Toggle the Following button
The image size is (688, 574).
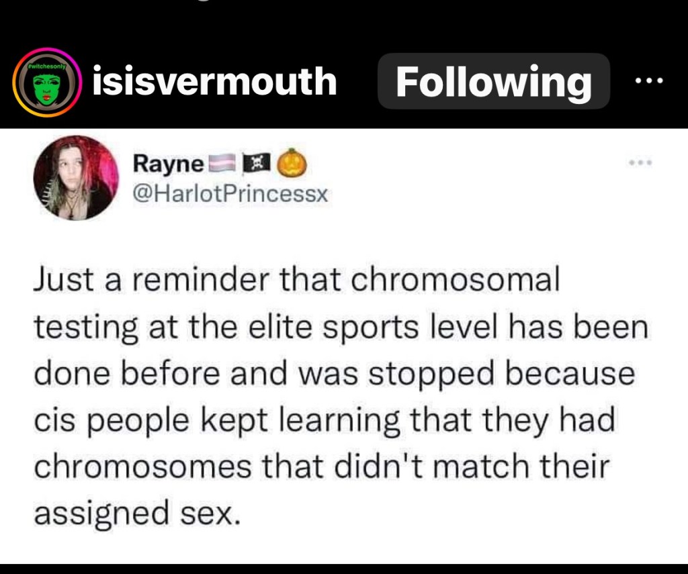(x=493, y=81)
